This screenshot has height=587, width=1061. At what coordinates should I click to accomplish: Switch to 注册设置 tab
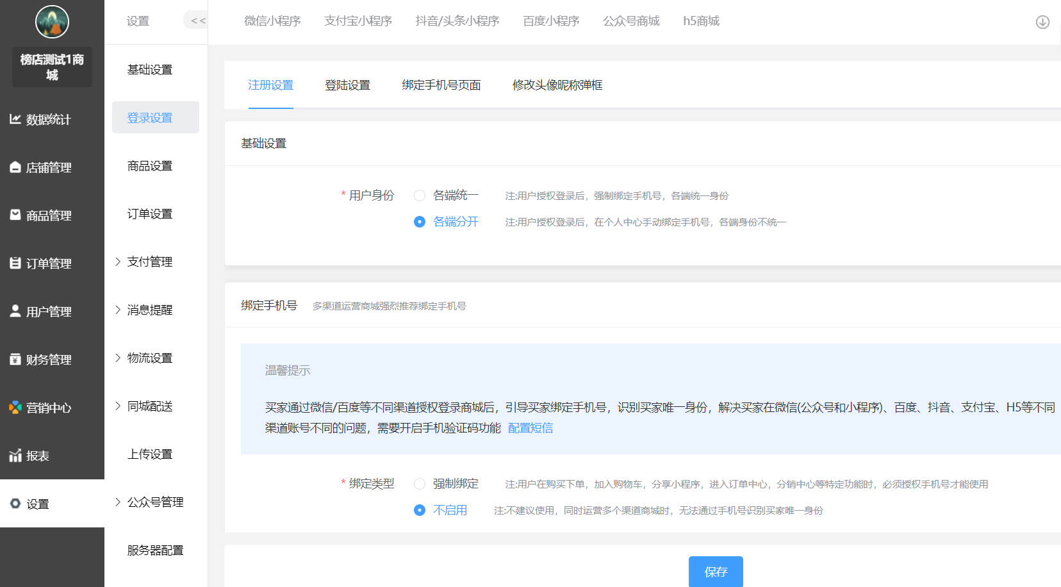(271, 85)
